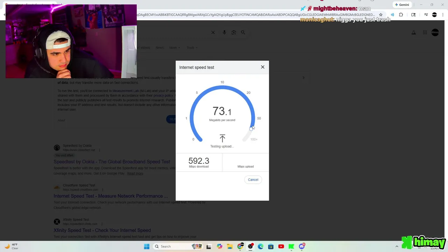Open options dots next to speedtest.net URL
Screen dimensions: 448x252
(99, 150)
